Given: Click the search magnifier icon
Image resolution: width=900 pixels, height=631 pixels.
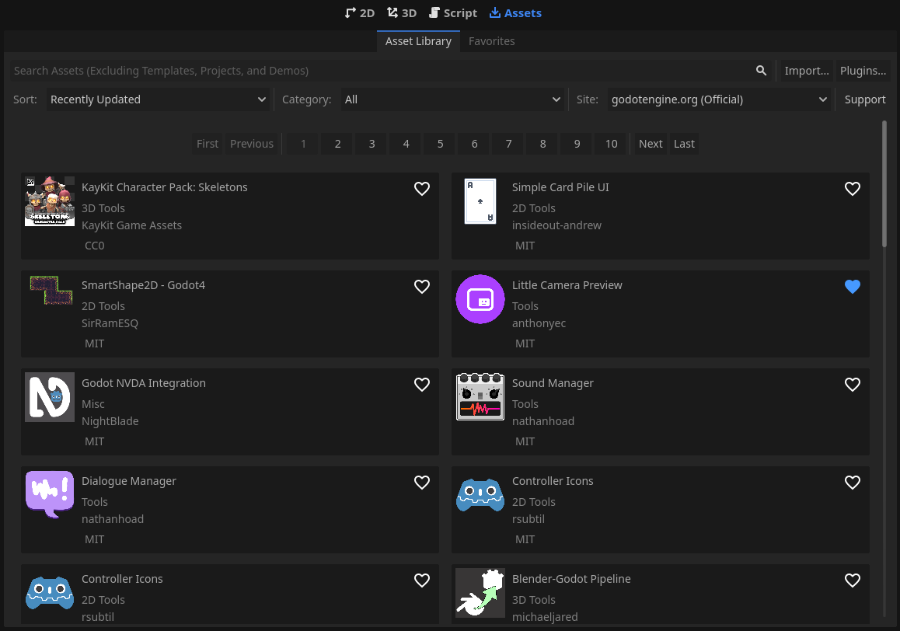Looking at the screenshot, I should [x=761, y=71].
